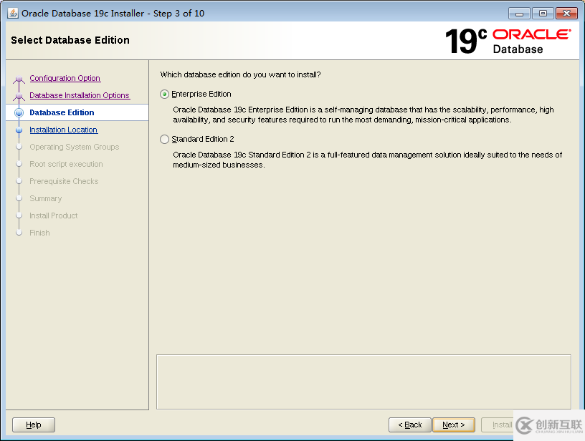
Task: Click the Standard Edition 2 description paragraph
Action: [x=367, y=160]
